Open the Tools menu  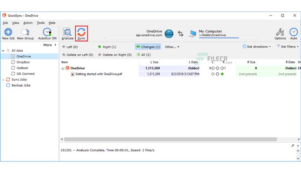[x=41, y=23]
